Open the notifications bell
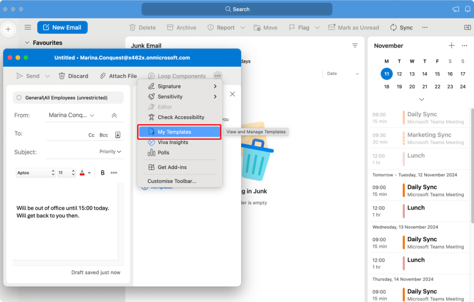 (x=468, y=9)
